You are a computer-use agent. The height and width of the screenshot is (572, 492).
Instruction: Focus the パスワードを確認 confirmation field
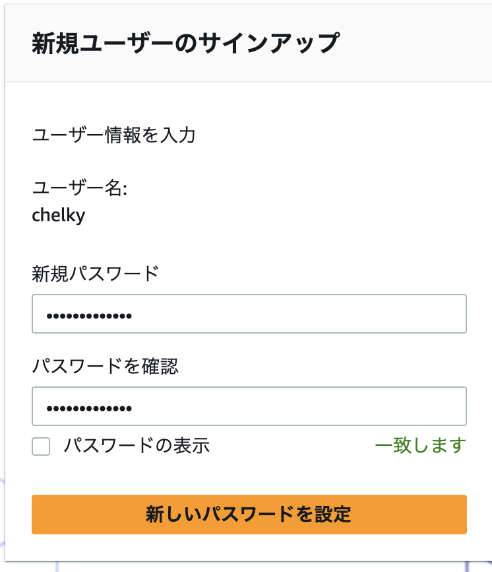coord(249,406)
